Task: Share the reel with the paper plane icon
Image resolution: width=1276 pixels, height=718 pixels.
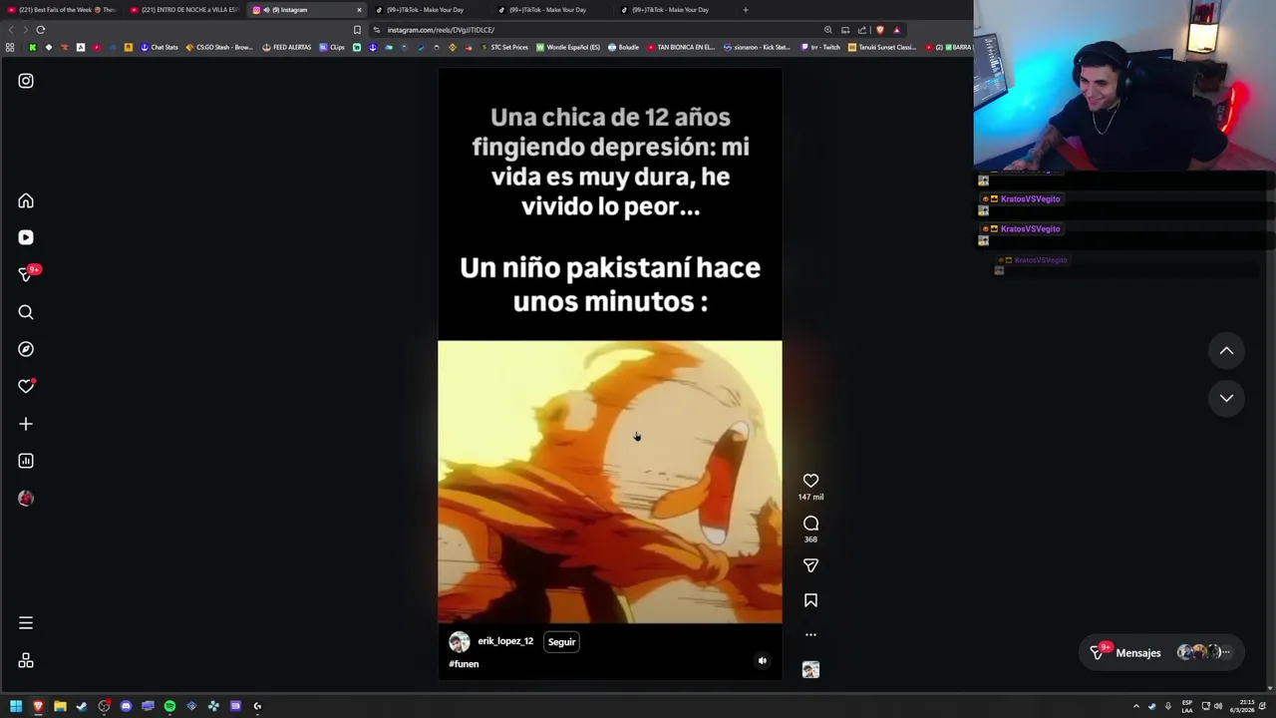Action: click(810, 565)
